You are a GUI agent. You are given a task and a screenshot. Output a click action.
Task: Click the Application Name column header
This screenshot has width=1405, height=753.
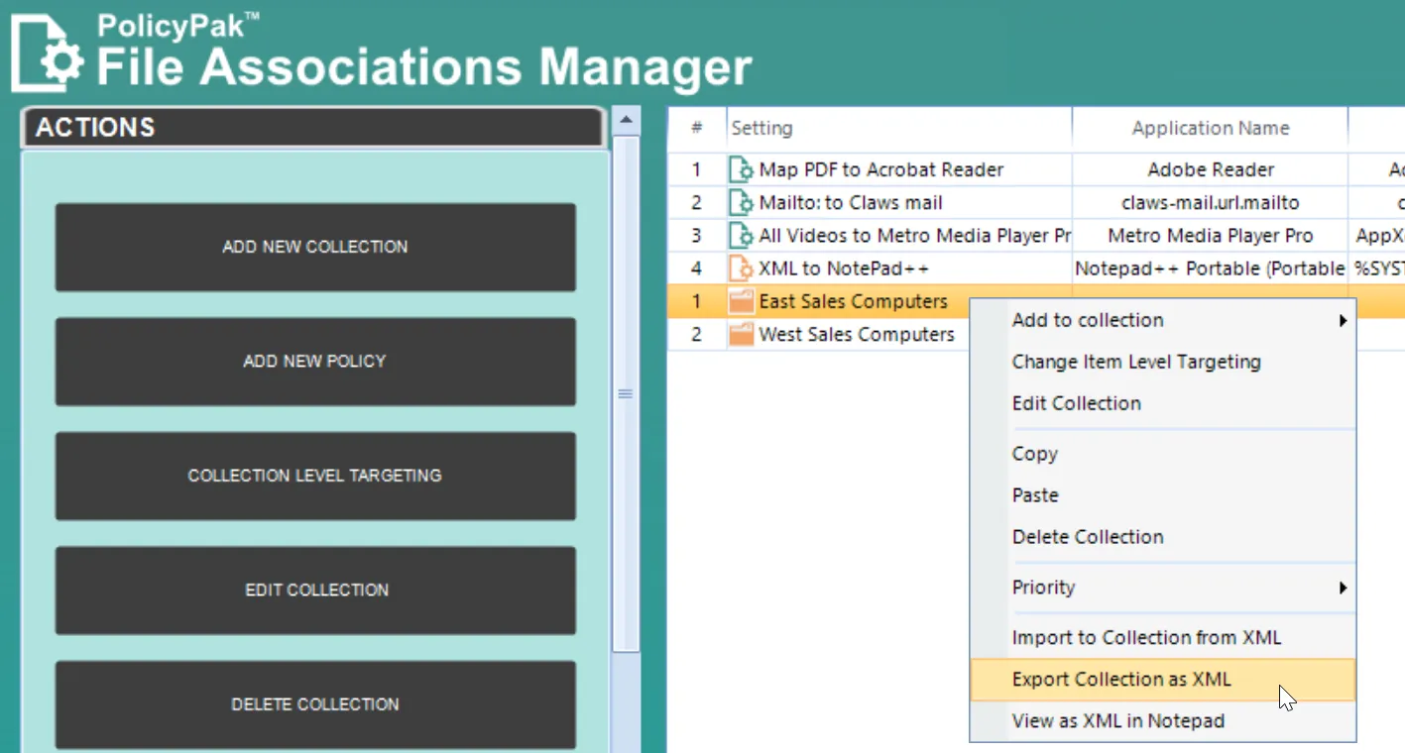click(x=1211, y=128)
